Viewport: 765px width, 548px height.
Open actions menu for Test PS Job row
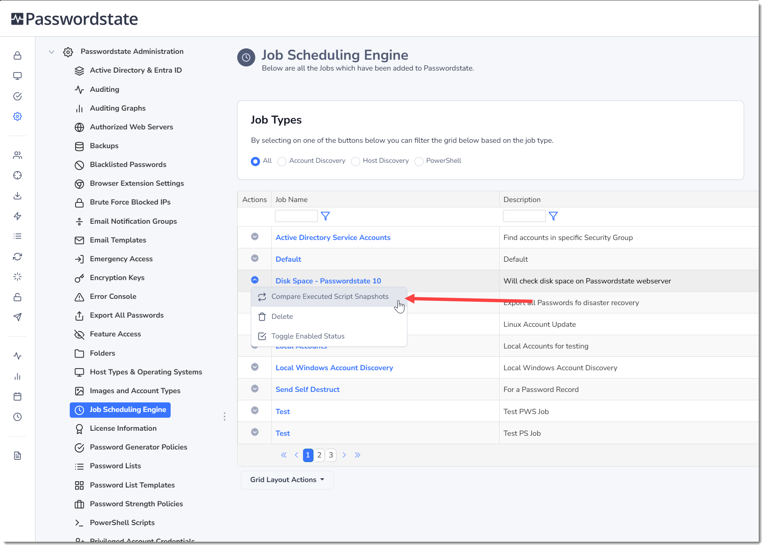tap(255, 432)
